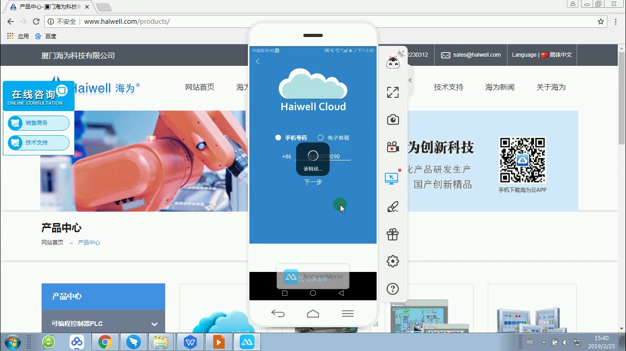Tap the Android circle home button
The height and width of the screenshot is (351, 626).
pos(313,293)
